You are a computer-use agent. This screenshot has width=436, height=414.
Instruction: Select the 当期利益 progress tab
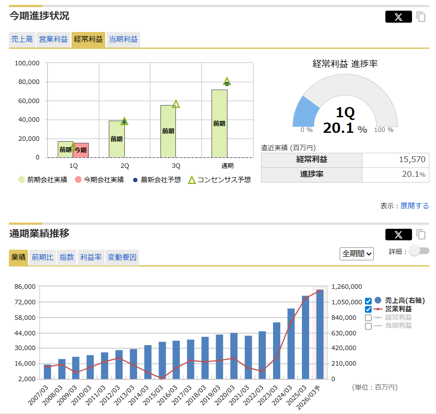tap(123, 39)
